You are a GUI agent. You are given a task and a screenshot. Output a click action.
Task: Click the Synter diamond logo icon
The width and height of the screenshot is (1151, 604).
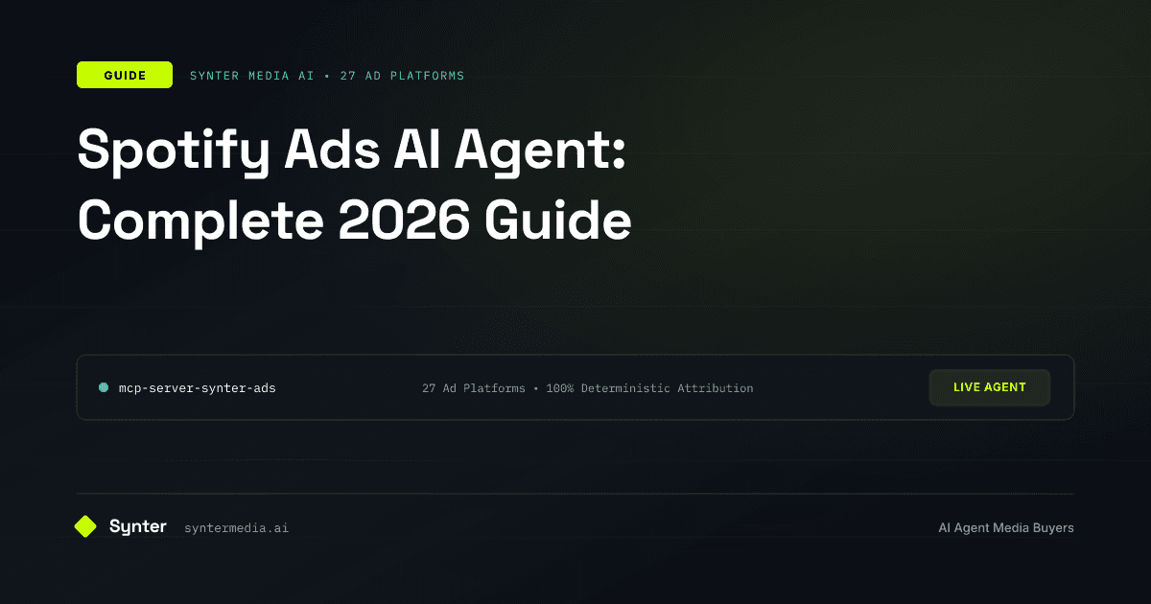[86, 526]
